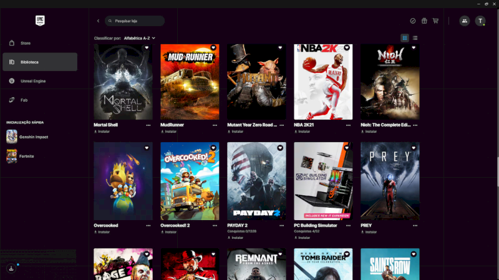The height and width of the screenshot is (280, 499).
Task: Open the NBA 2K21 cover thumbnail
Action: click(x=323, y=82)
